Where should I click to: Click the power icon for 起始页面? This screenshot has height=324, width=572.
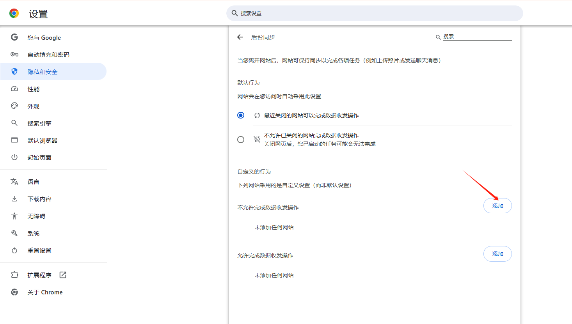point(14,158)
